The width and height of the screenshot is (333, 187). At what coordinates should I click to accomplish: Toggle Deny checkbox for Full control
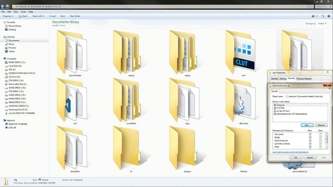tap(321, 135)
